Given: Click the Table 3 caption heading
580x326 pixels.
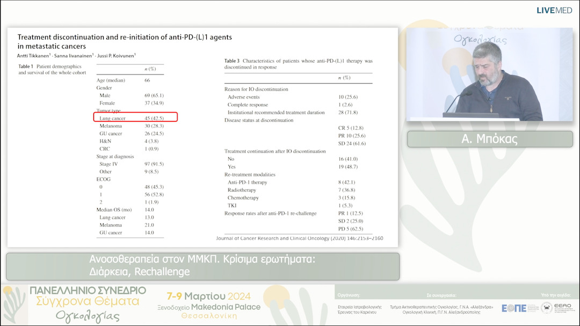Looking at the screenshot, I should [x=298, y=64].
